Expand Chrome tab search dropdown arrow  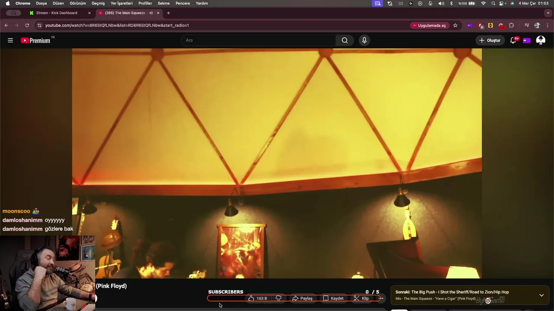548,13
